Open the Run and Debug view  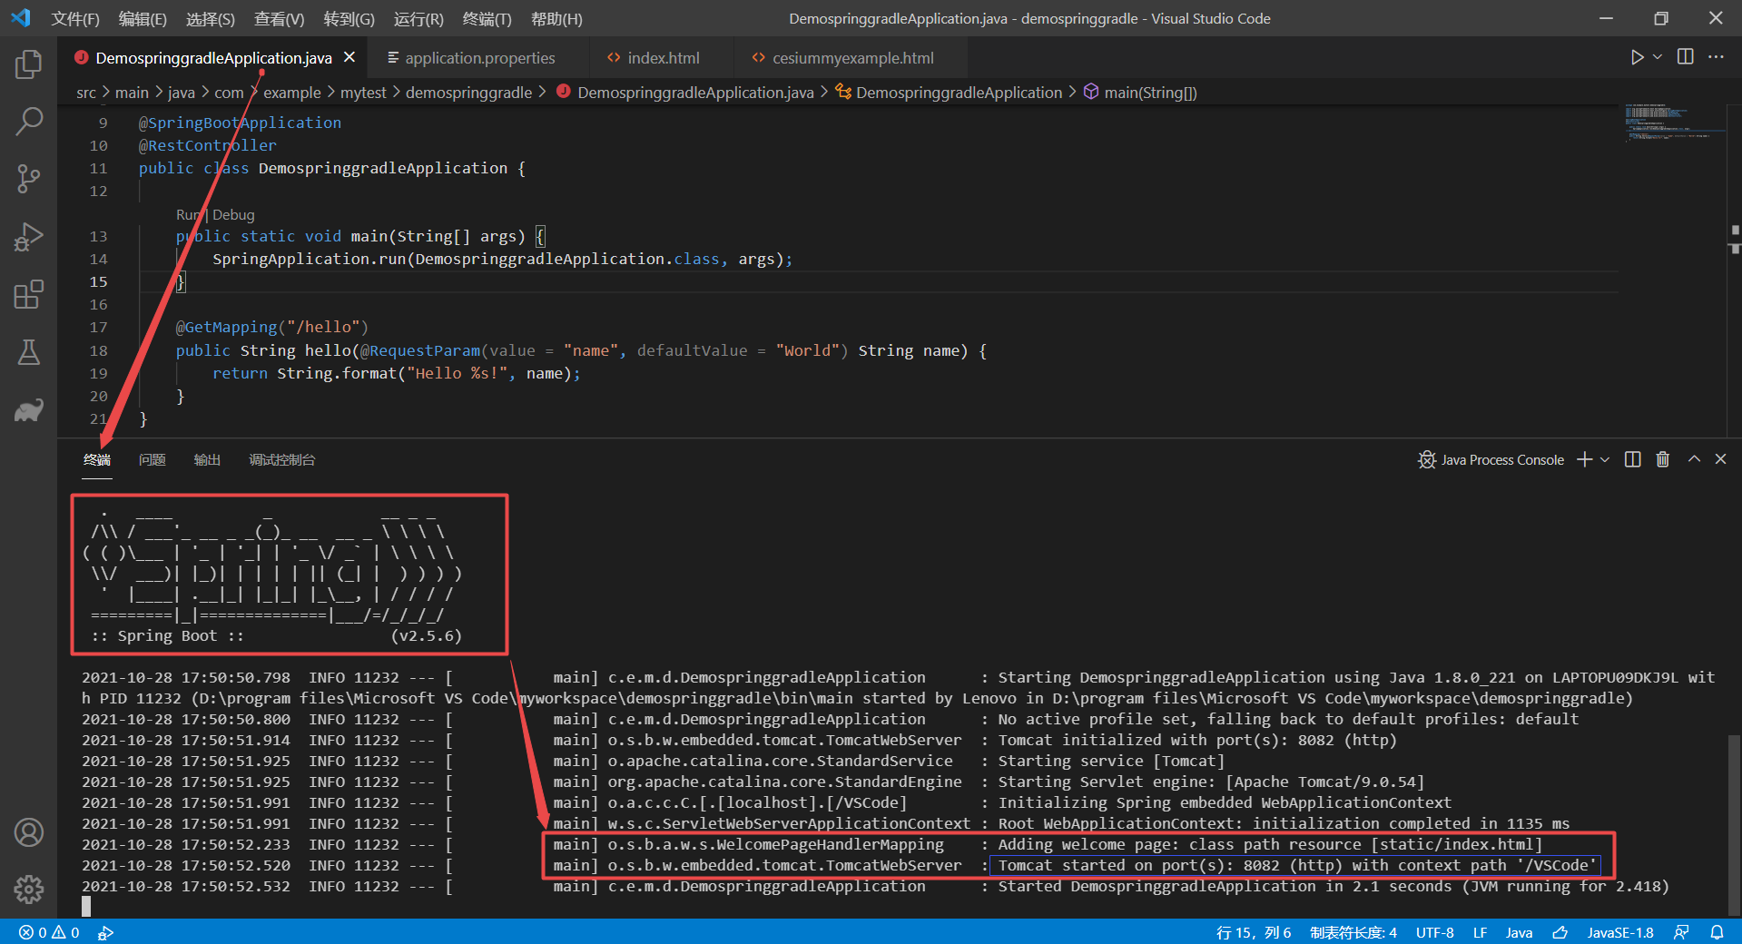coord(29,237)
